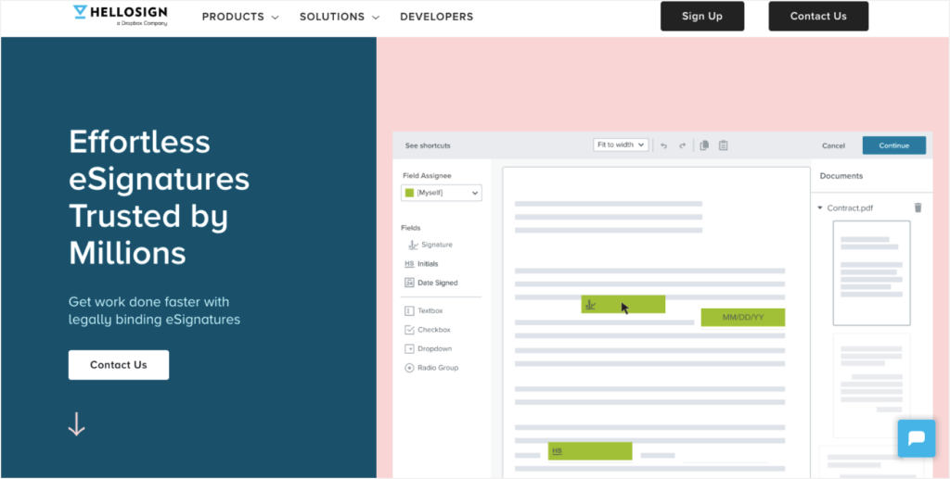The width and height of the screenshot is (950, 479).
Task: Open the Field Assignee Myself dropdown
Action: (442, 193)
